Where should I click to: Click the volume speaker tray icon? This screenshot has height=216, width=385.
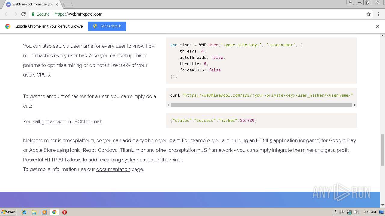click(x=356, y=212)
